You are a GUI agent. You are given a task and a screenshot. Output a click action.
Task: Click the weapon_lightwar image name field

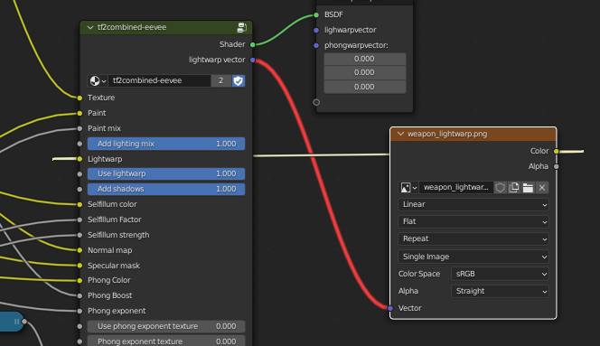456,188
